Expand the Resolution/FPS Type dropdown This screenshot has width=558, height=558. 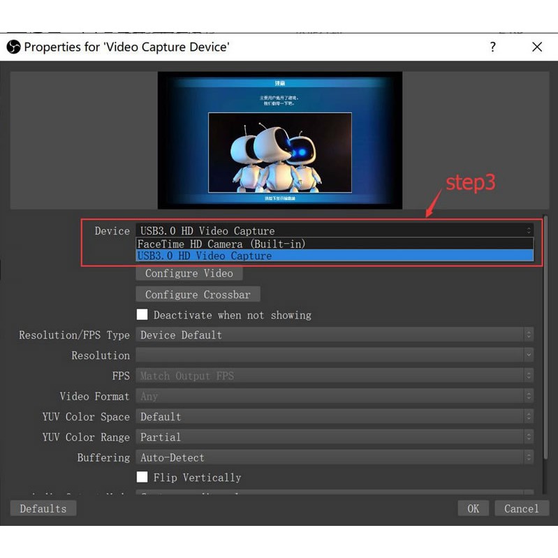334,335
